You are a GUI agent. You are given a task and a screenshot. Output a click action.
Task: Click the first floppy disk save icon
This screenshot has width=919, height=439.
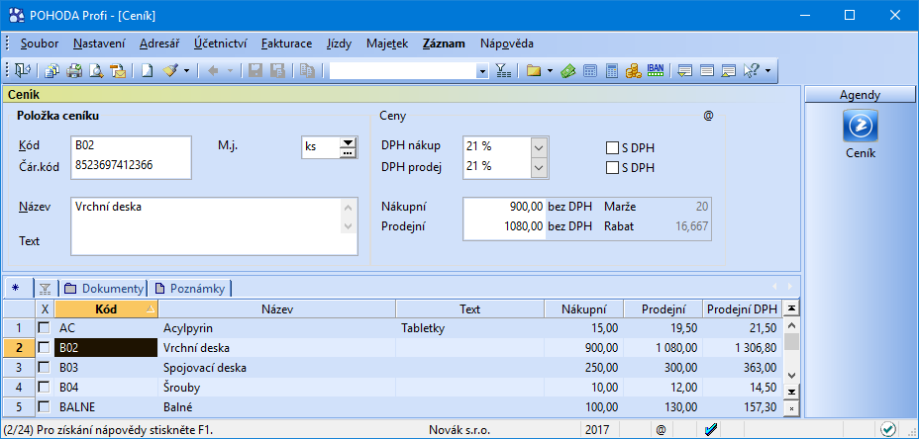255,71
